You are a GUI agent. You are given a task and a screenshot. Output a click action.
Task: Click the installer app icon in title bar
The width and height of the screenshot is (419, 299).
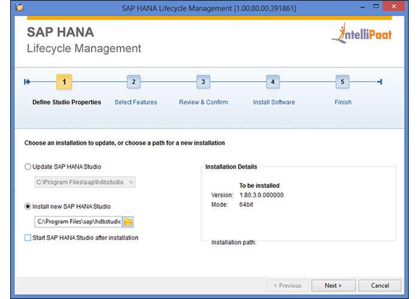click(x=20, y=7)
